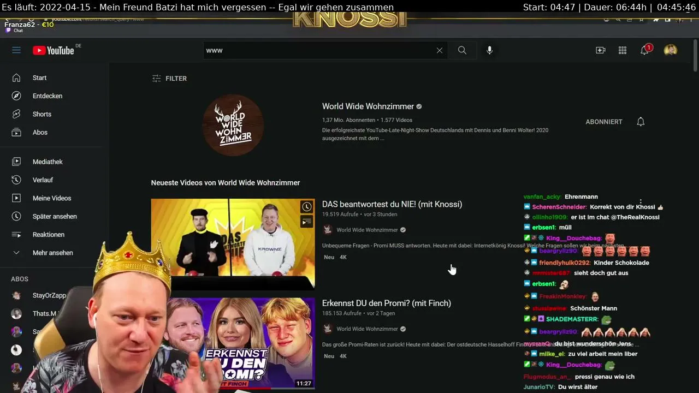Click the small channel avatar under 'Erkennst DU den Promi?'
699x393 pixels.
pos(328,329)
